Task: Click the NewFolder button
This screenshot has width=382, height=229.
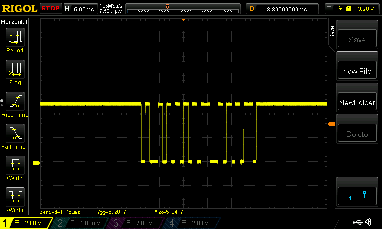Action: (357, 102)
